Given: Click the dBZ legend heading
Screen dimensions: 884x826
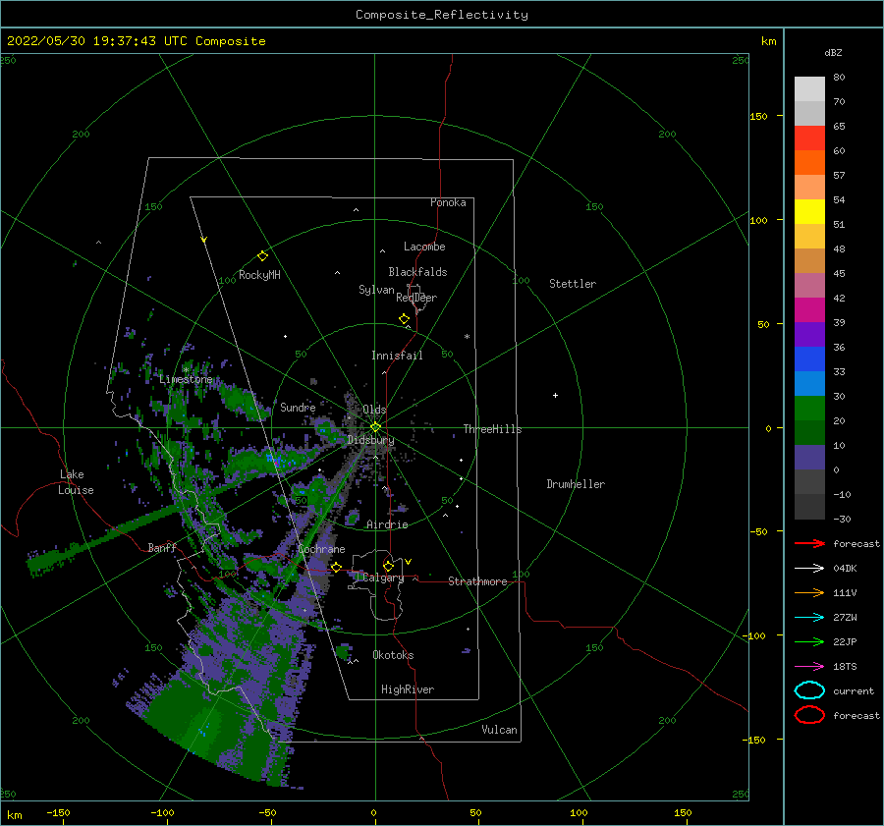Looking at the screenshot, I should pyautogui.click(x=833, y=53).
